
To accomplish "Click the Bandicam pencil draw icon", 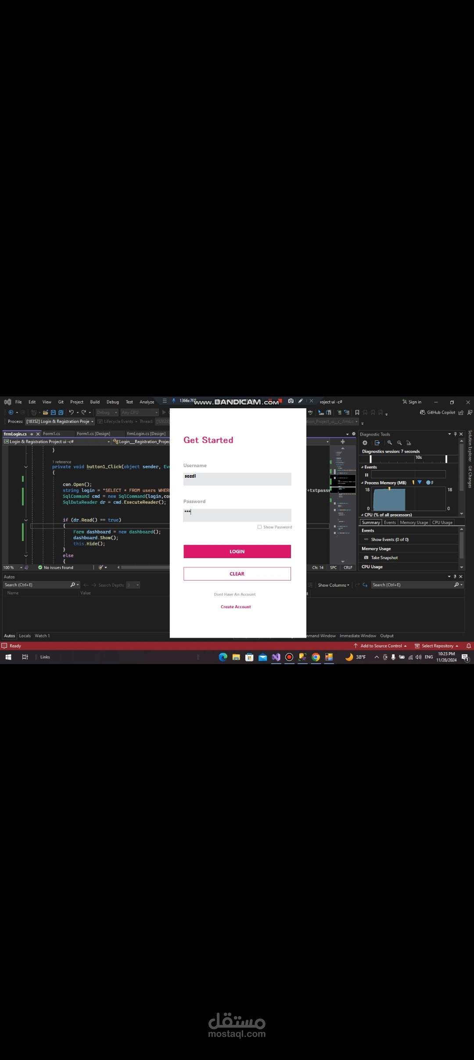I will [301, 401].
